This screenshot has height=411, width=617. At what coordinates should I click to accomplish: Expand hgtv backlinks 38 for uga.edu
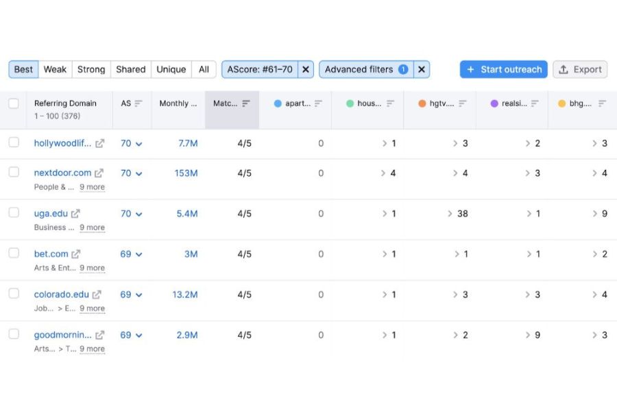coord(458,214)
